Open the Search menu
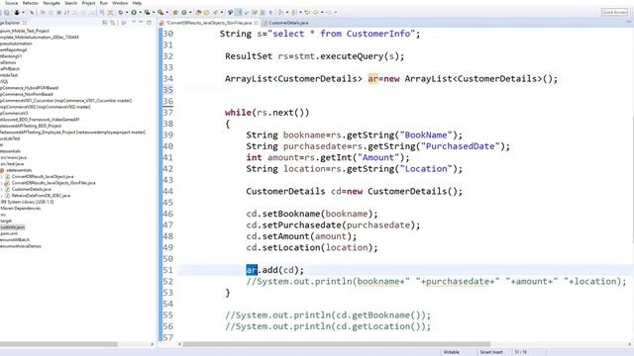 click(70, 3)
